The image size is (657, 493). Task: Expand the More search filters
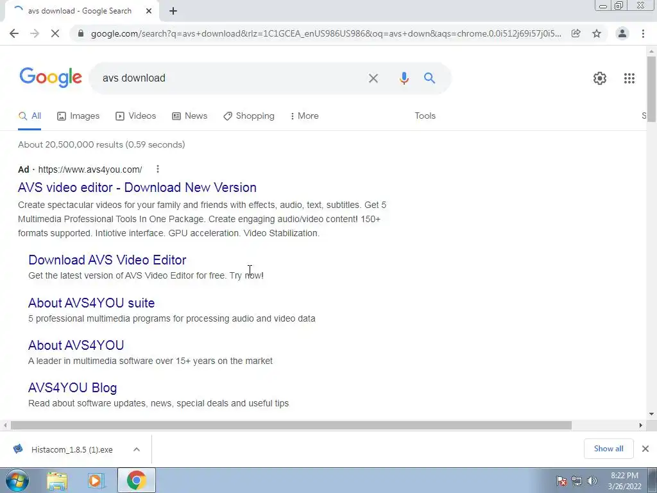pyautogui.click(x=304, y=116)
